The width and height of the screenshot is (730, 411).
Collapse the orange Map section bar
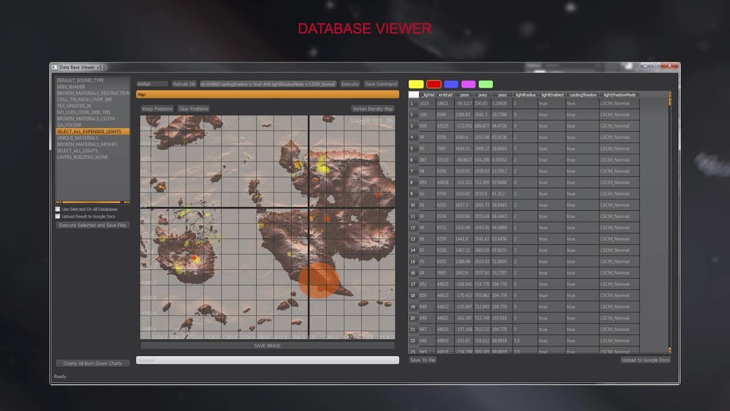(x=267, y=94)
